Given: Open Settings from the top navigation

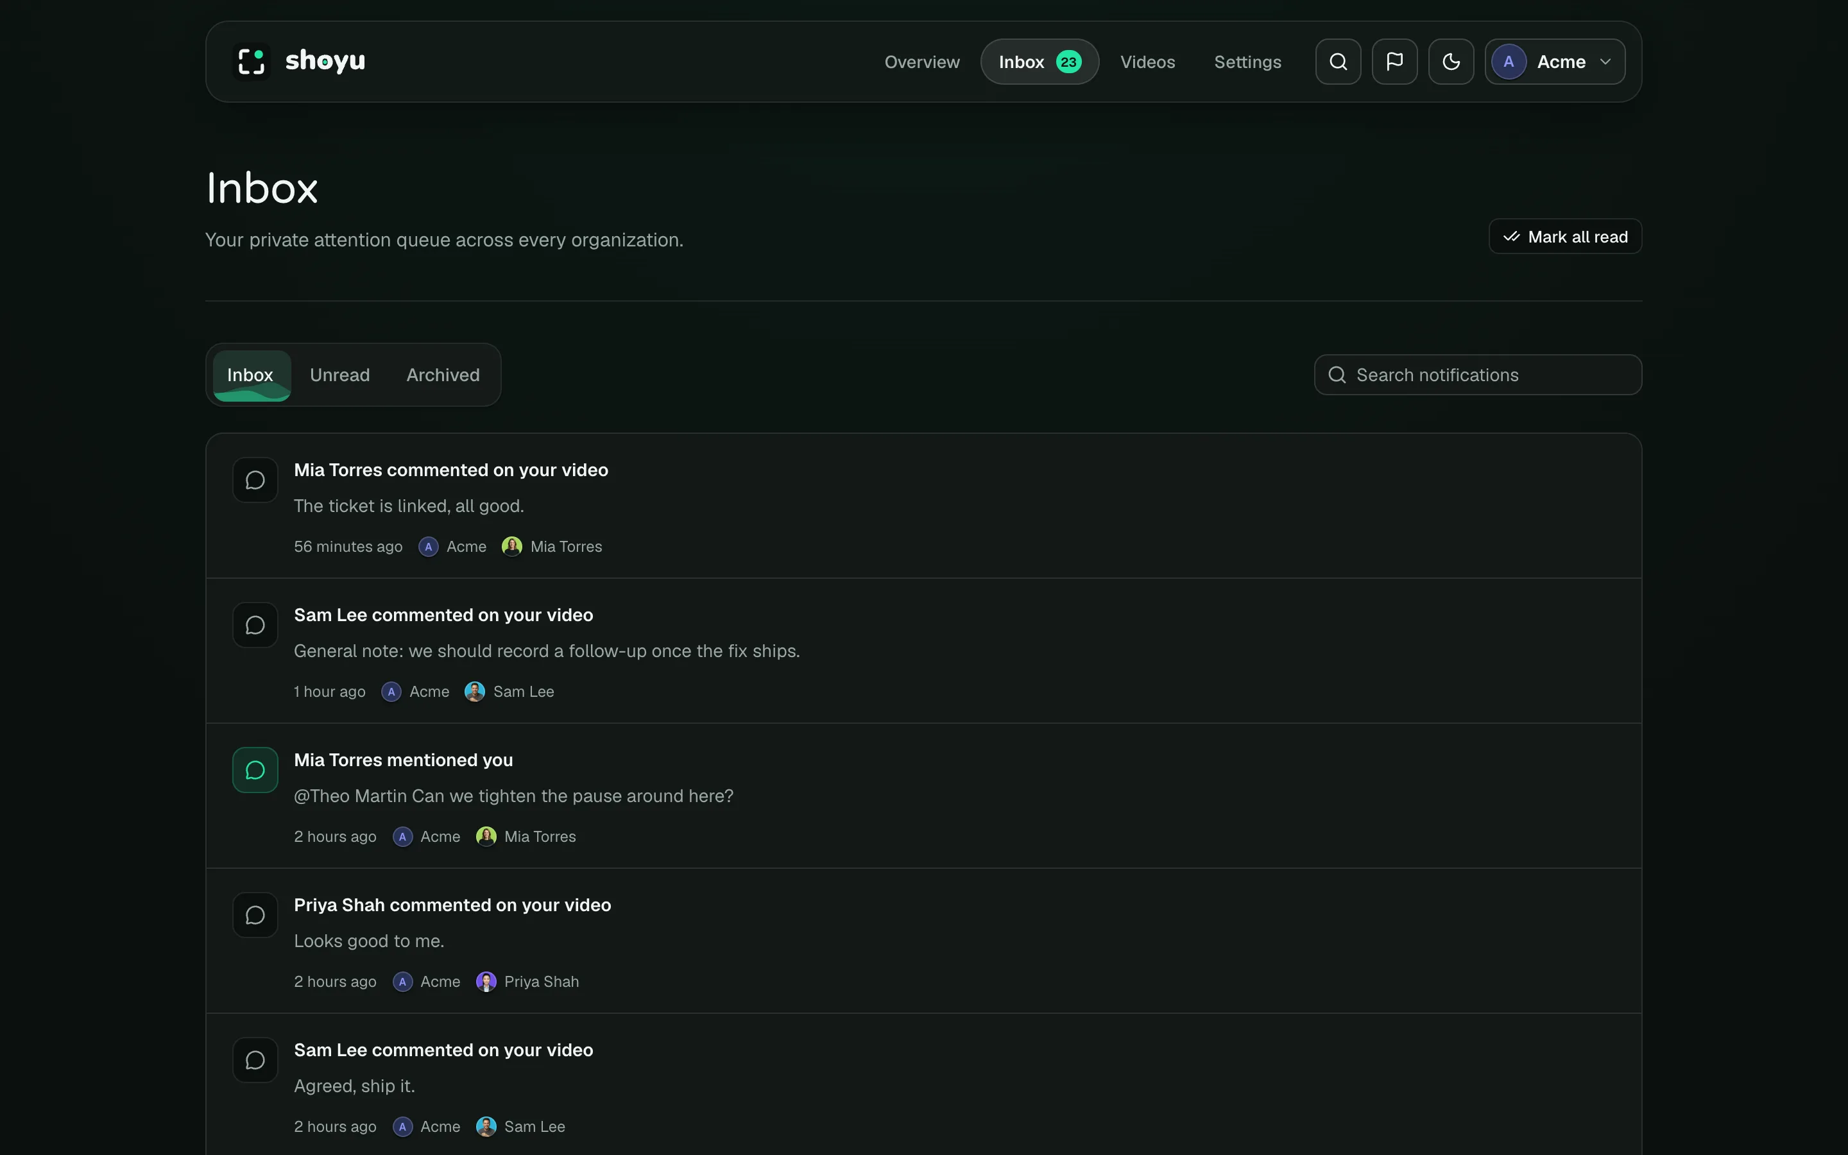Looking at the screenshot, I should 1247,62.
